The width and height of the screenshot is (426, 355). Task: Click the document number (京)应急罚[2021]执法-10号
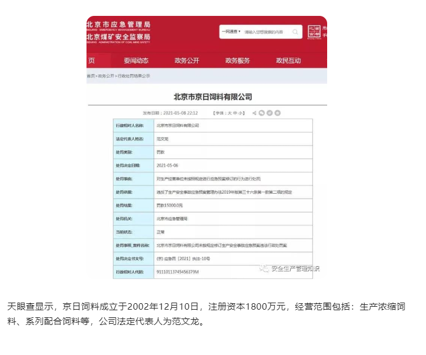pos(184,259)
